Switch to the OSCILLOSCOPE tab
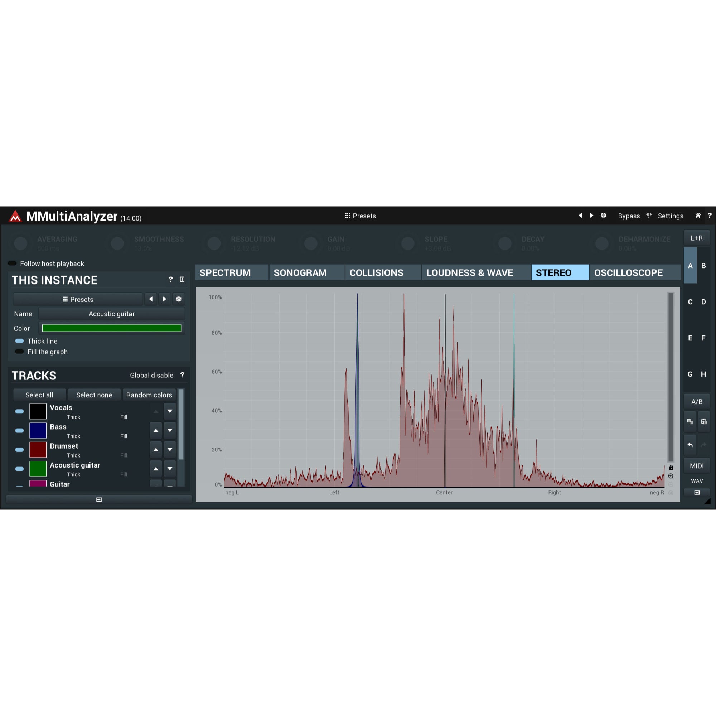The image size is (716, 716). pos(635,273)
